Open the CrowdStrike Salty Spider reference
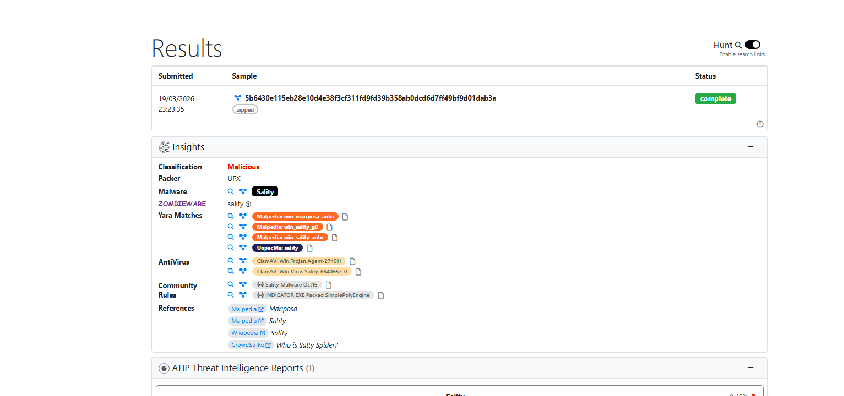The image size is (844, 396). (x=251, y=345)
